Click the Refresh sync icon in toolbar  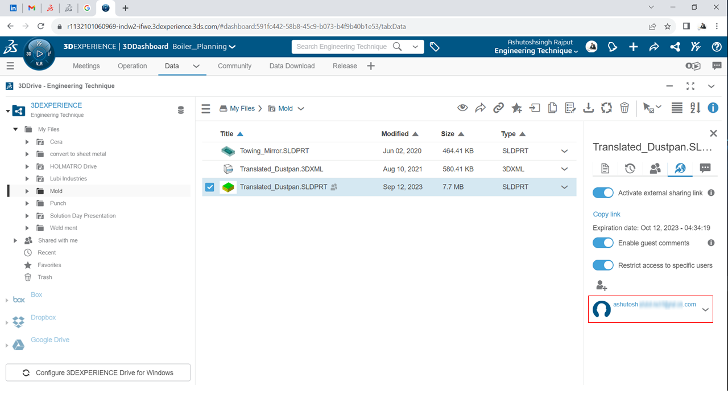(x=606, y=108)
